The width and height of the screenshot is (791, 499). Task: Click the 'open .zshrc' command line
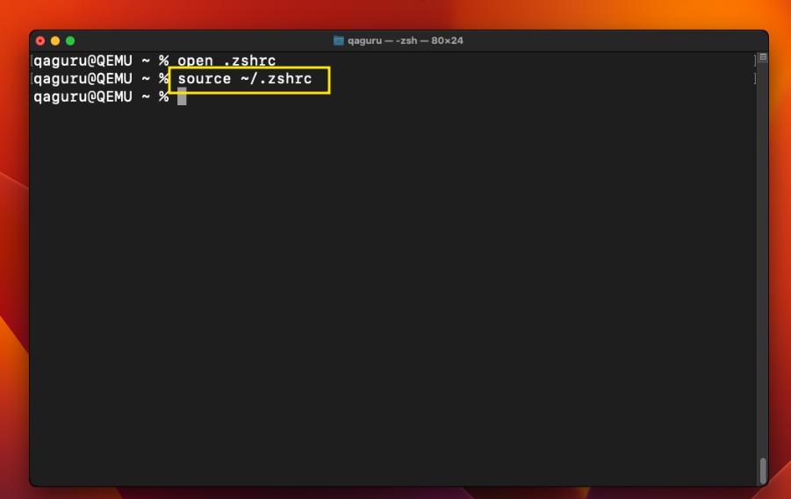point(227,61)
